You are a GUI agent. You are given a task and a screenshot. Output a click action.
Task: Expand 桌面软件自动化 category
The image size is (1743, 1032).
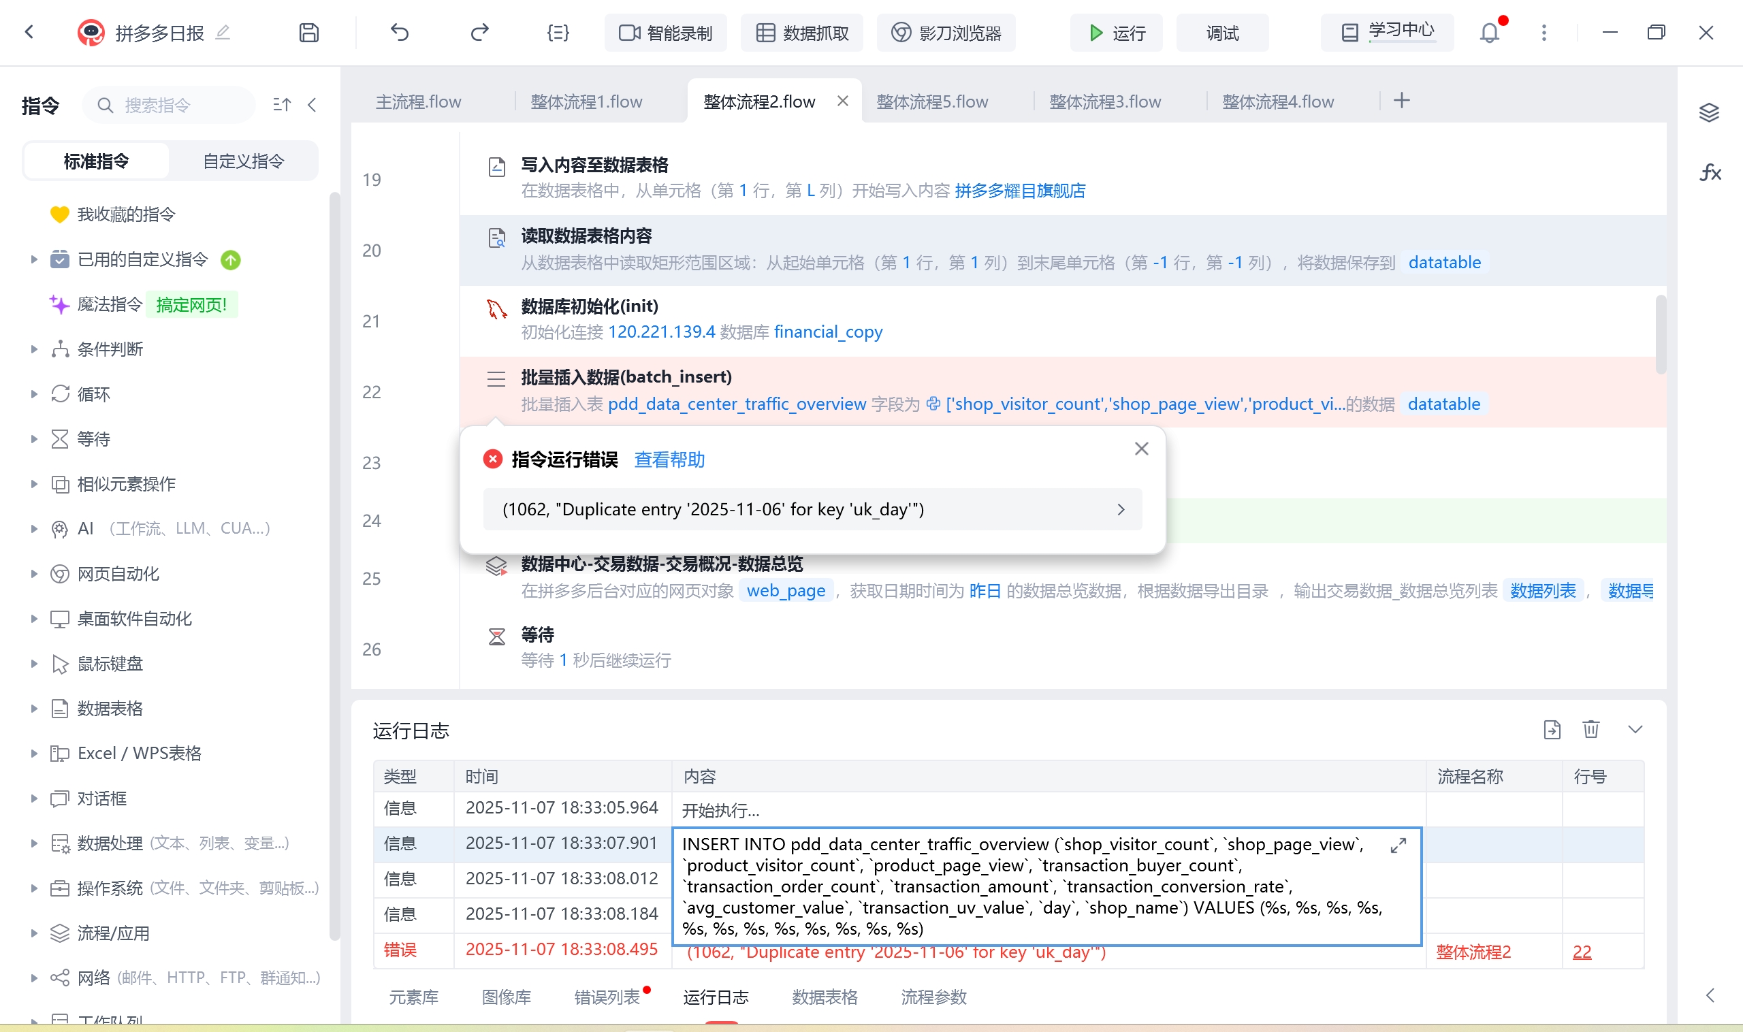[33, 619]
